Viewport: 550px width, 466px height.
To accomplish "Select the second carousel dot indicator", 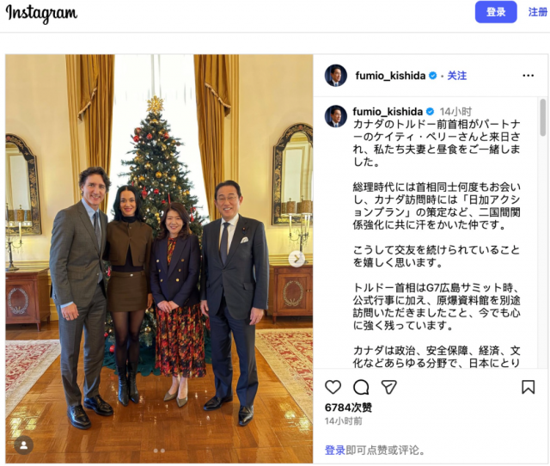I will tap(162, 451).
